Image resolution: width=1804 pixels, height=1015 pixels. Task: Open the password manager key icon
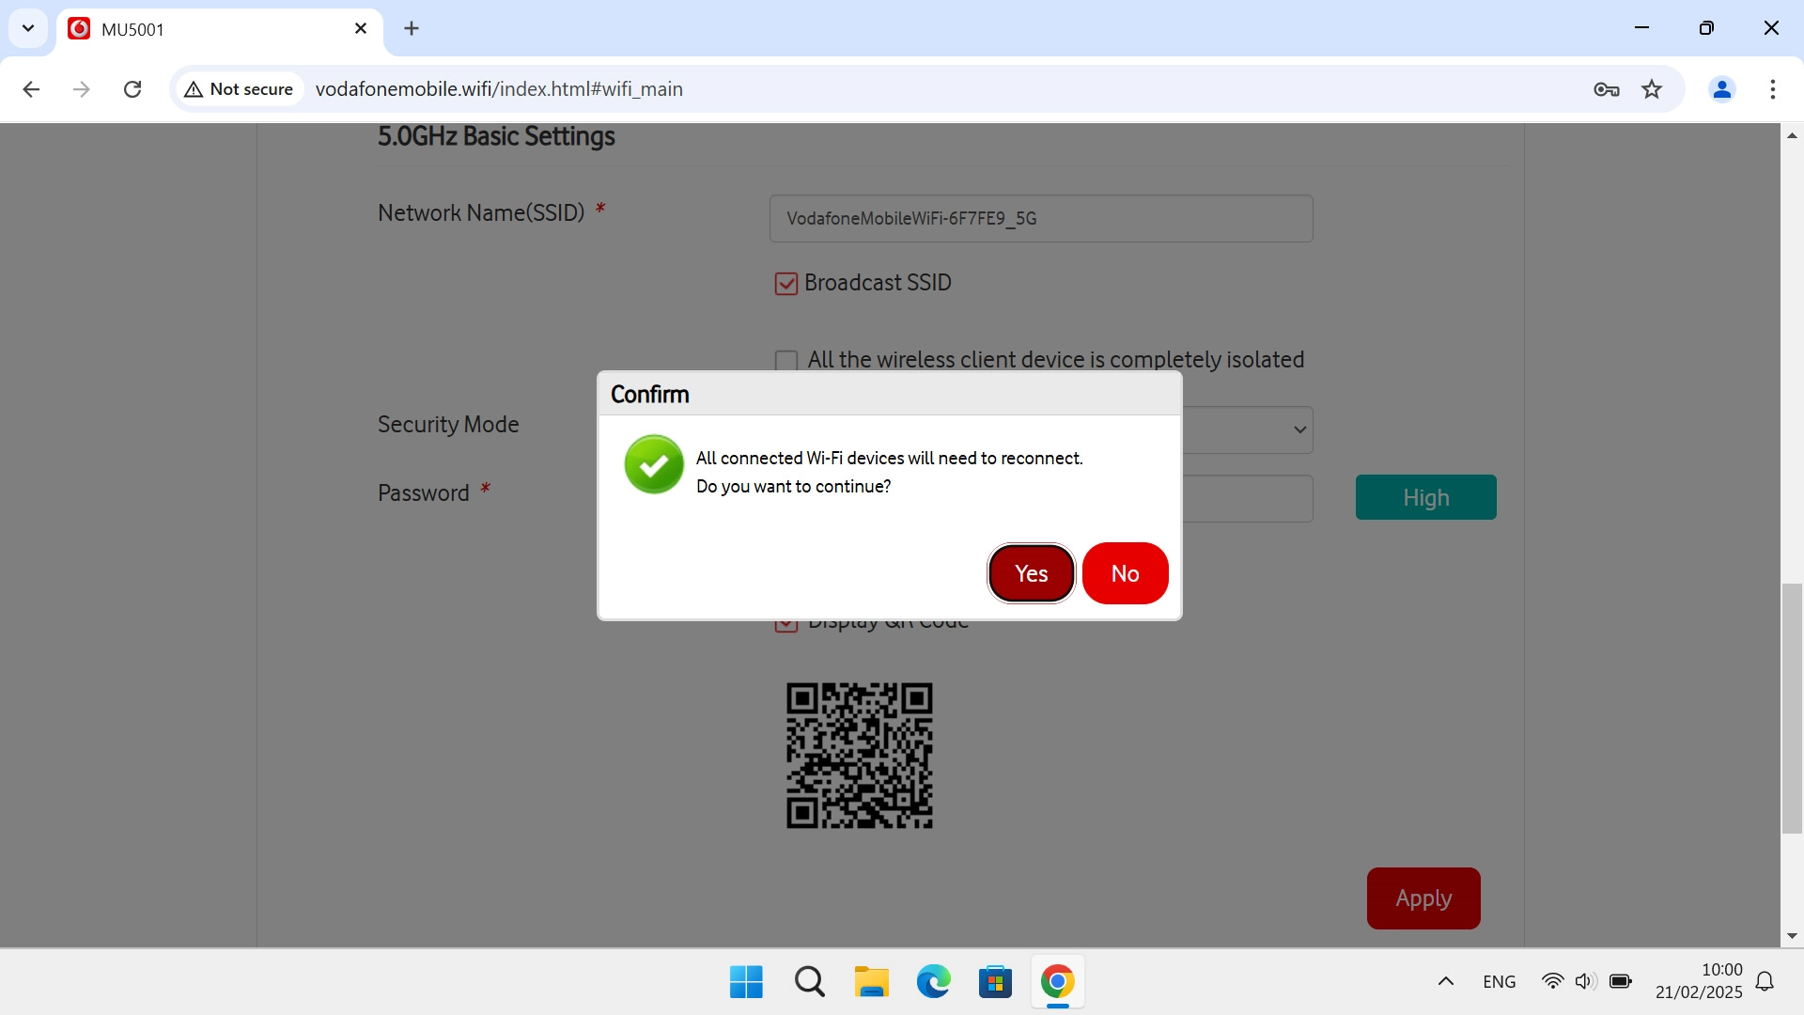click(1606, 89)
